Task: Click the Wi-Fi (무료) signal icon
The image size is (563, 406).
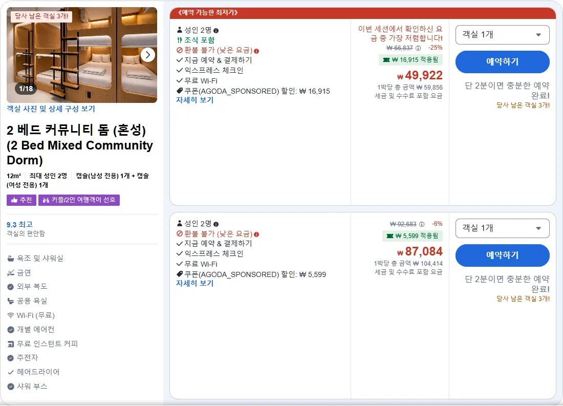Action: 11,315
